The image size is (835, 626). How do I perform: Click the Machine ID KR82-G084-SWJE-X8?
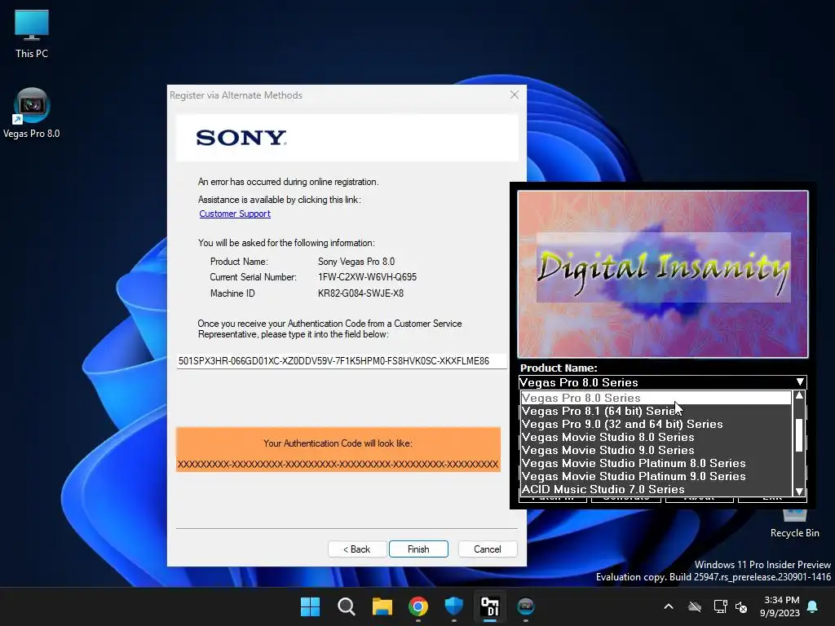(360, 293)
